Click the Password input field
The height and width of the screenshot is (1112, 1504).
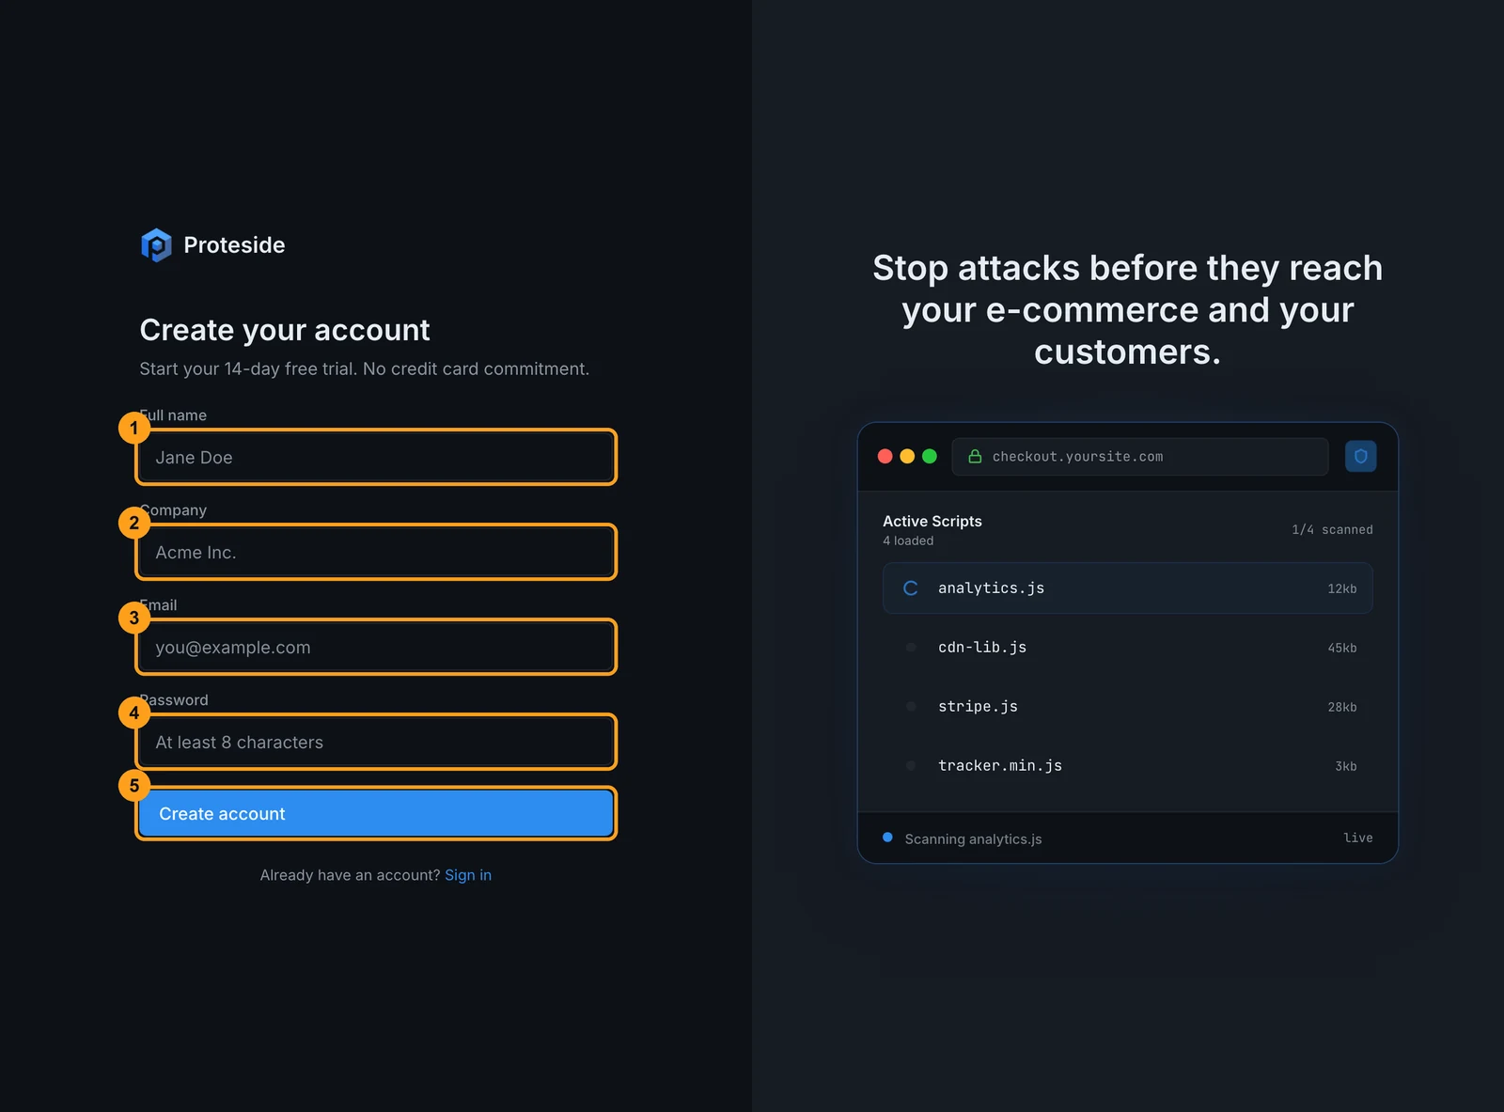[x=376, y=742]
